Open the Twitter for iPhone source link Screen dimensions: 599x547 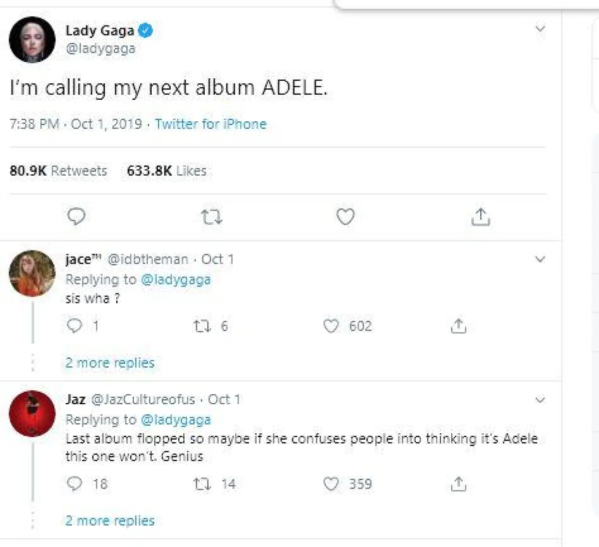(211, 124)
